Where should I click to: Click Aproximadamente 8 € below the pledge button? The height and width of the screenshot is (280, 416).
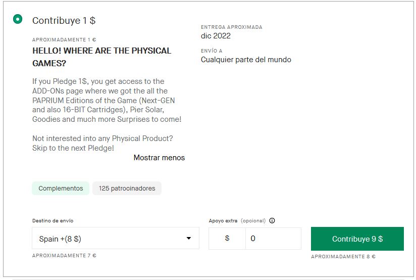pyautogui.click(x=343, y=257)
